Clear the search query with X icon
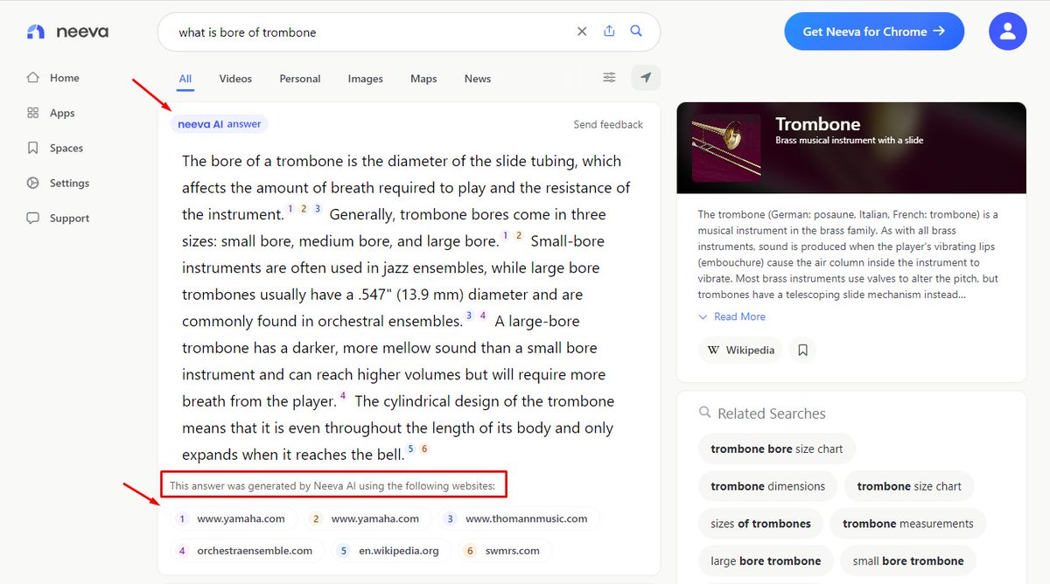This screenshot has width=1050, height=584. tap(582, 31)
